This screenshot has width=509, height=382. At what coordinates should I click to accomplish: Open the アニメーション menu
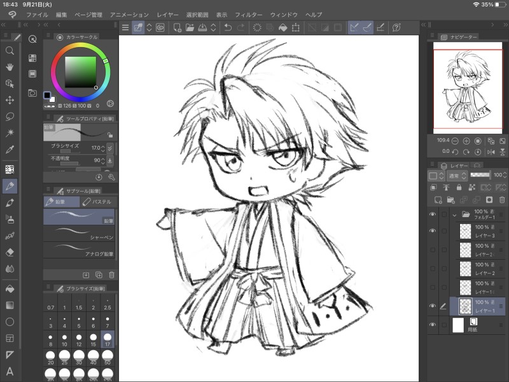pyautogui.click(x=129, y=15)
